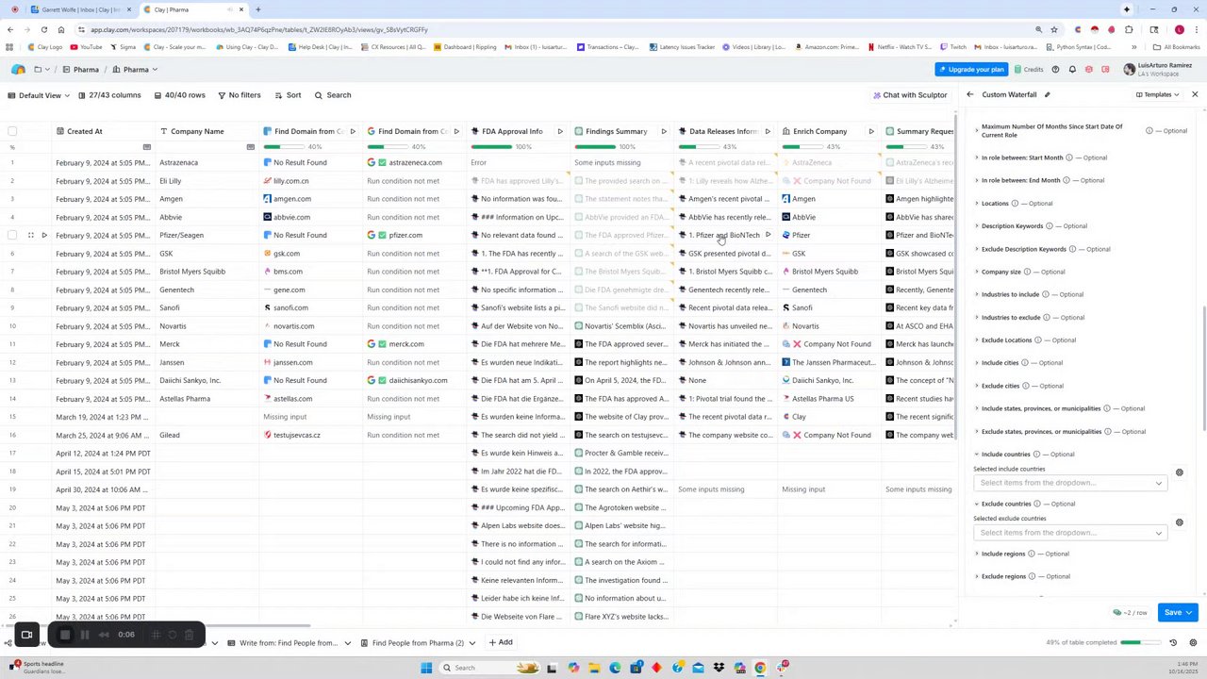Click the Save button
This screenshot has height=679, width=1207.
(1177, 613)
